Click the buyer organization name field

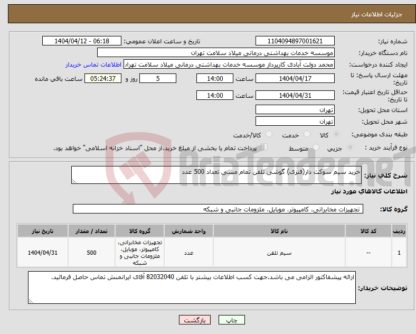click(216, 52)
